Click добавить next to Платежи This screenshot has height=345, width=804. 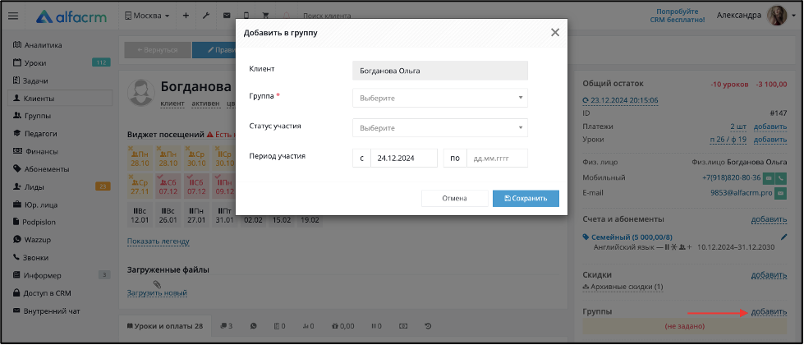point(770,126)
